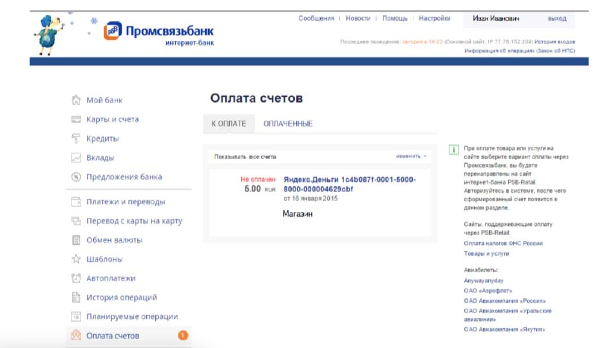Expand the изменить filter dropdown
Image resolution: width=606 pixels, height=348 pixels.
point(411,156)
